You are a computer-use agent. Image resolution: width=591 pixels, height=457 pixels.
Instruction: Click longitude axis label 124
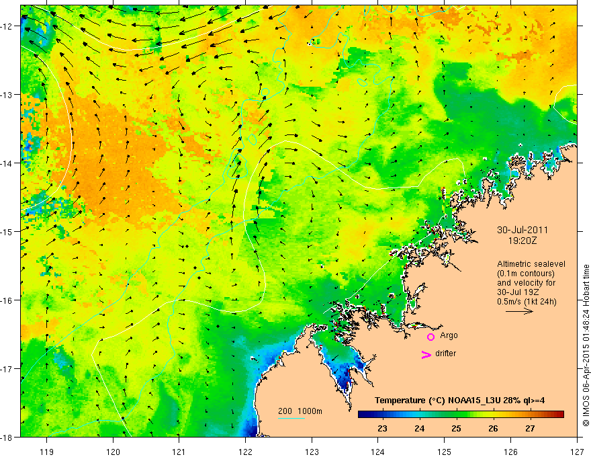click(378, 452)
